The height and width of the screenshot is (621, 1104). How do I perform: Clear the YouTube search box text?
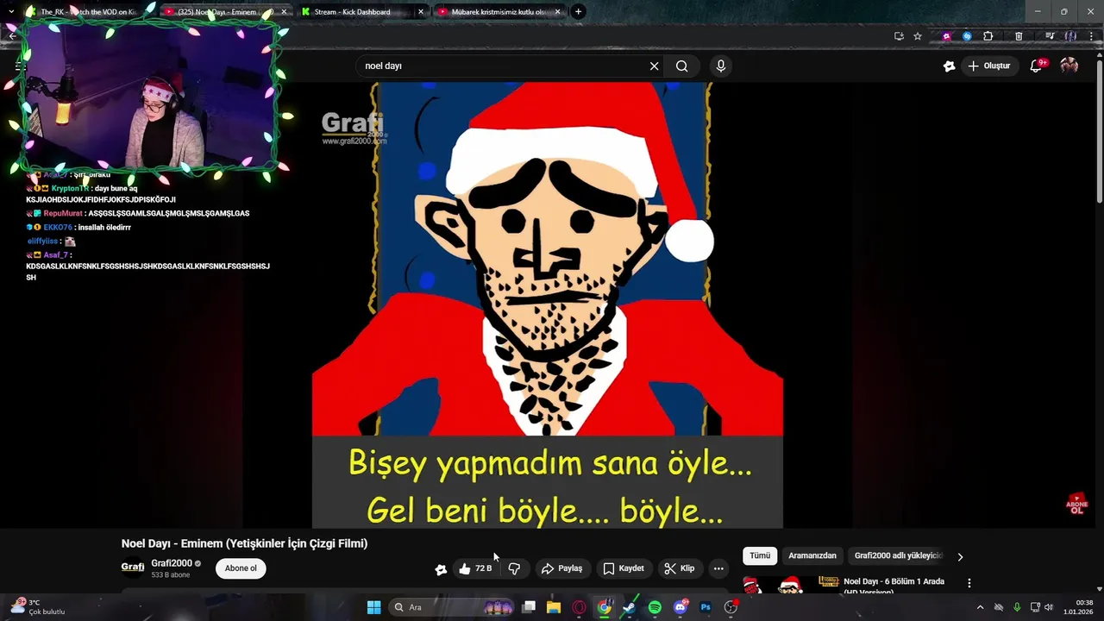point(654,66)
